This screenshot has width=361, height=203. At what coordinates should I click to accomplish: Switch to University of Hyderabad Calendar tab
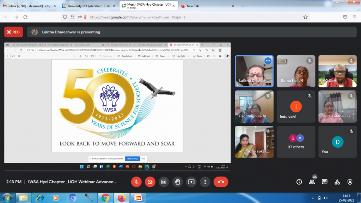pyautogui.click(x=88, y=6)
